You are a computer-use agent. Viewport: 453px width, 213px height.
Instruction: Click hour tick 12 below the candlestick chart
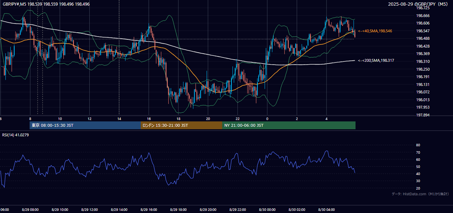[89, 119]
